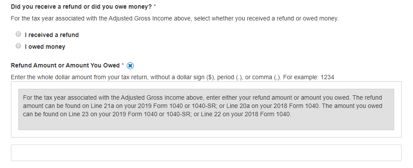Screen dimensions: 413x168
Task: Click the "Did you receive a refund" question heading
Action: [x=81, y=7]
